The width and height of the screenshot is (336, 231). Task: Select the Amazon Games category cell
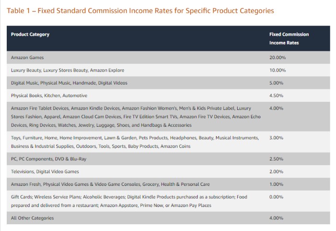coord(27,58)
